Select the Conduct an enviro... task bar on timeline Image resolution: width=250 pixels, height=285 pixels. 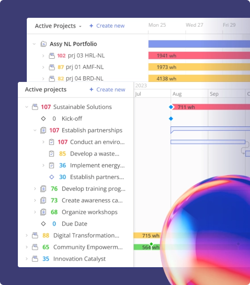[x=208, y=142]
